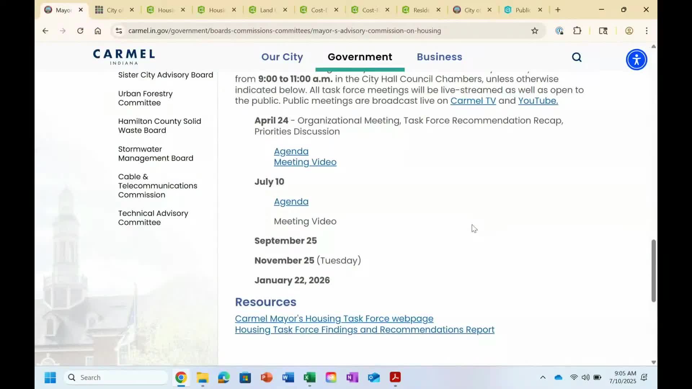Open Housing Task Force Findings Report link
This screenshot has width=692, height=389.
(364, 330)
